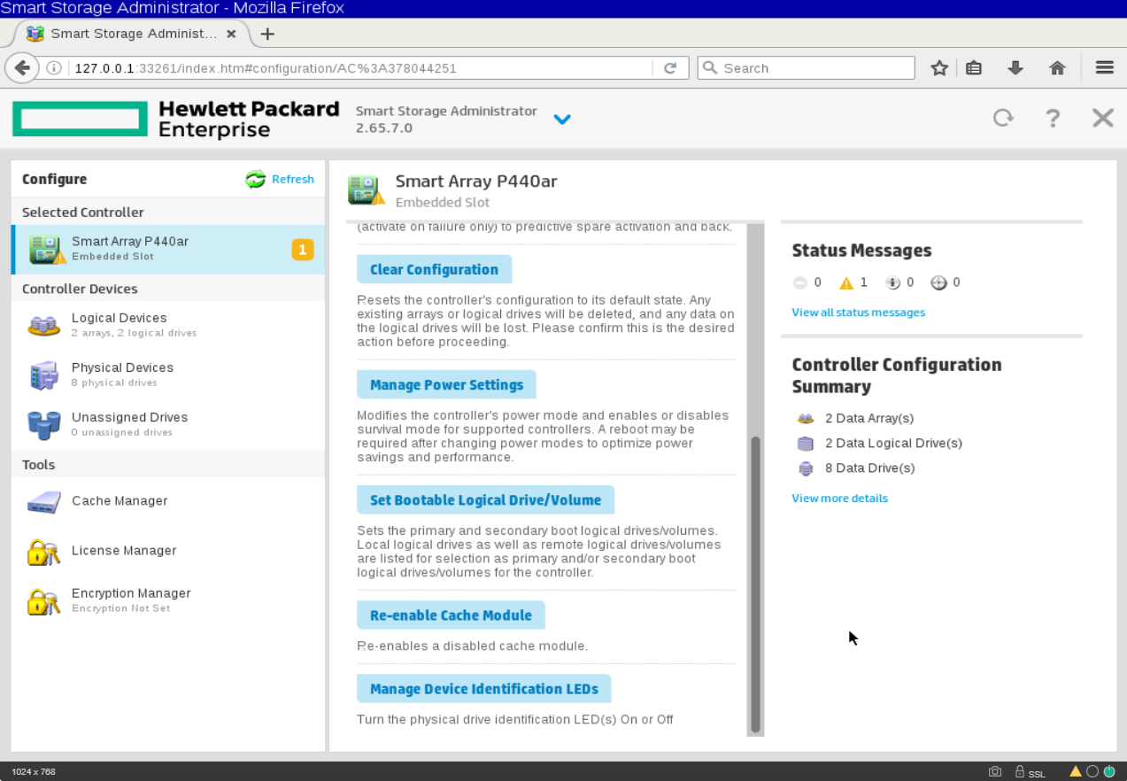
Task: Open a new browser tab
Action: (267, 34)
